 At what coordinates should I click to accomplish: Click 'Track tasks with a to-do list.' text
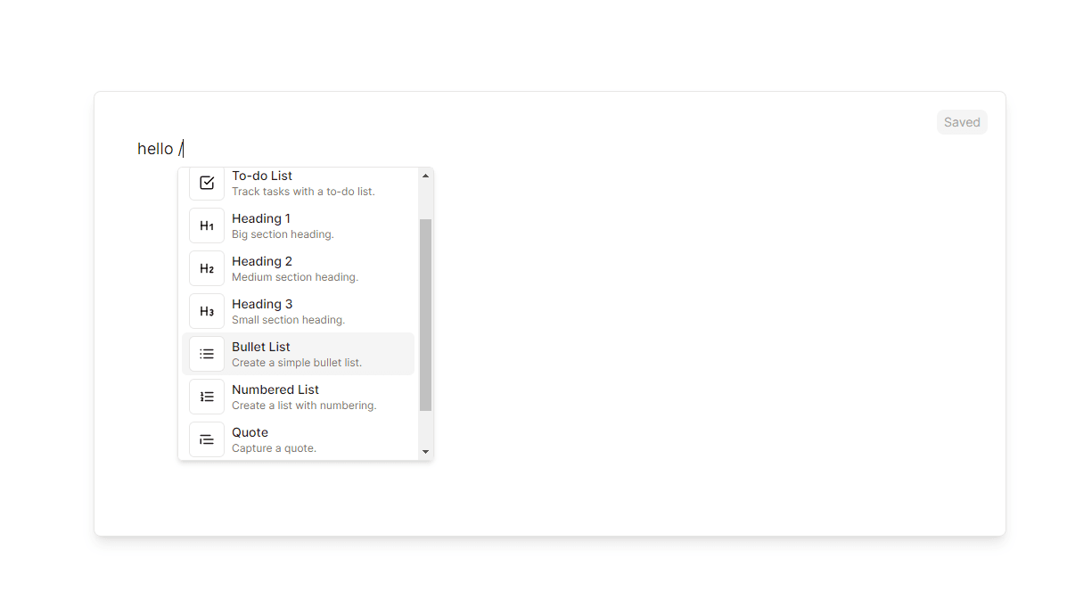(x=303, y=192)
